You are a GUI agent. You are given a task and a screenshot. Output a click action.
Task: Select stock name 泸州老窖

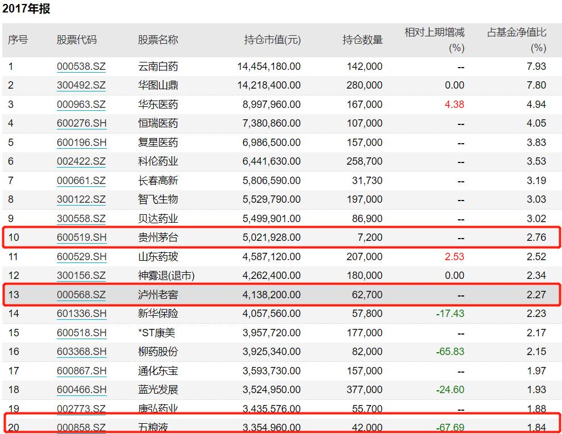(x=158, y=295)
